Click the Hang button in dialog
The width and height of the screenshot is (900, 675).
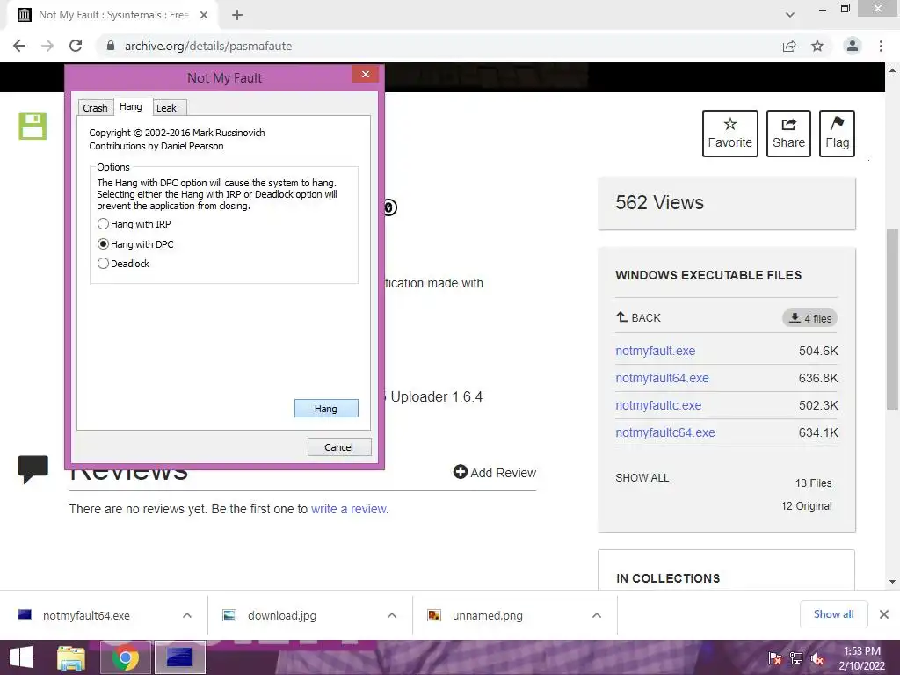pos(326,409)
